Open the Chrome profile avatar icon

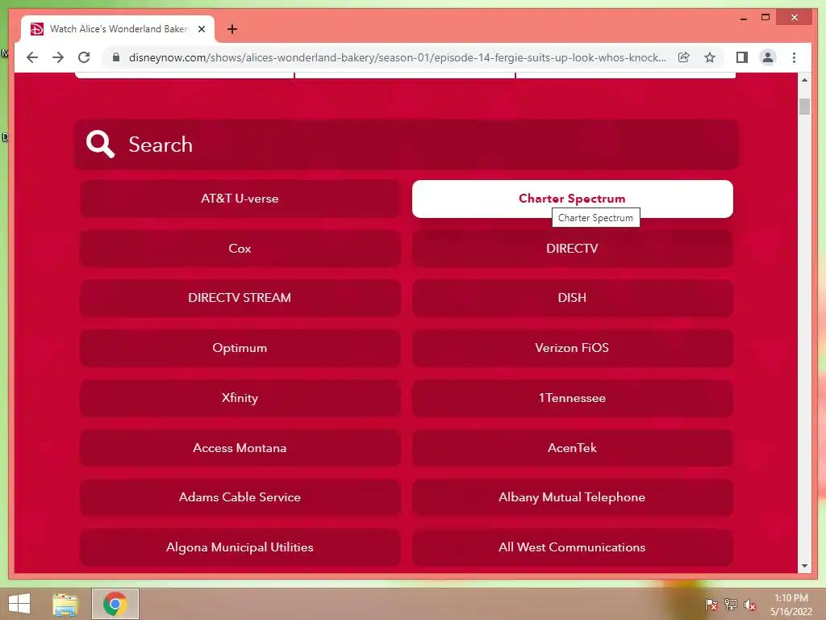(x=768, y=57)
